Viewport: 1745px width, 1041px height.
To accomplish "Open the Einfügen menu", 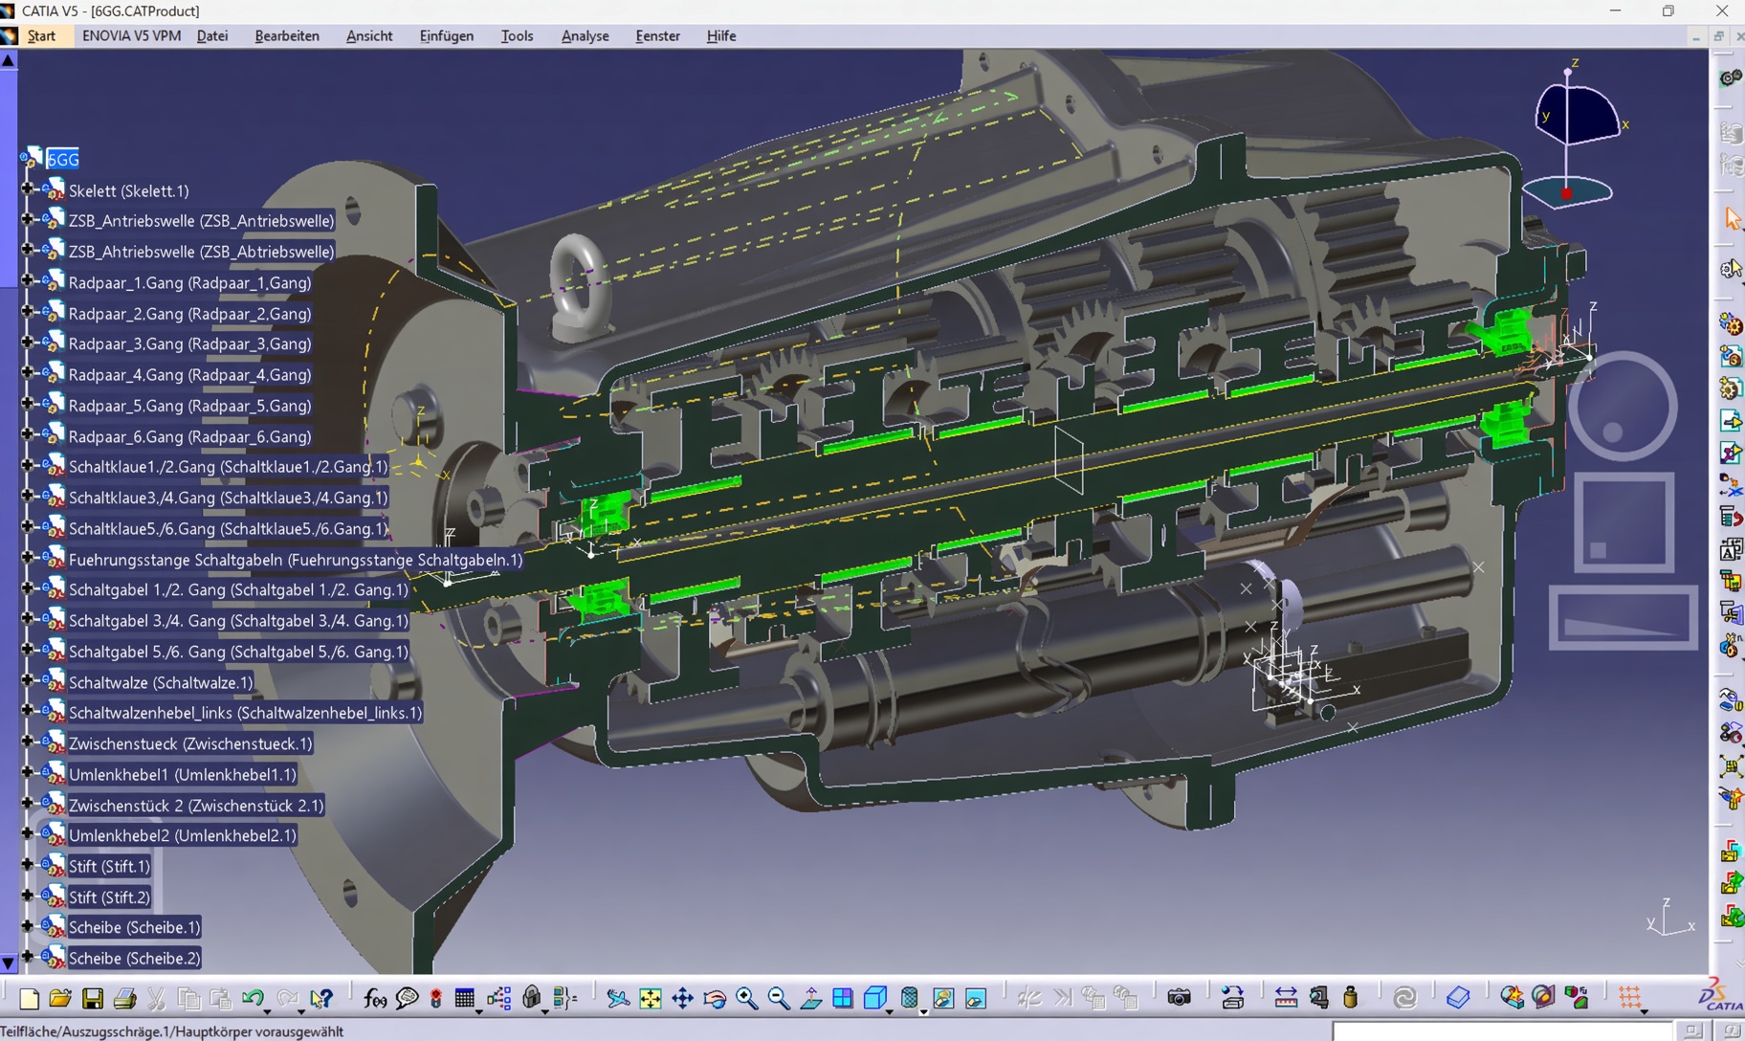I will [x=446, y=35].
